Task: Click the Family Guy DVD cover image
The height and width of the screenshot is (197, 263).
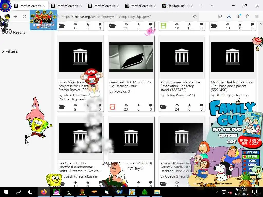Action: click(252, 124)
